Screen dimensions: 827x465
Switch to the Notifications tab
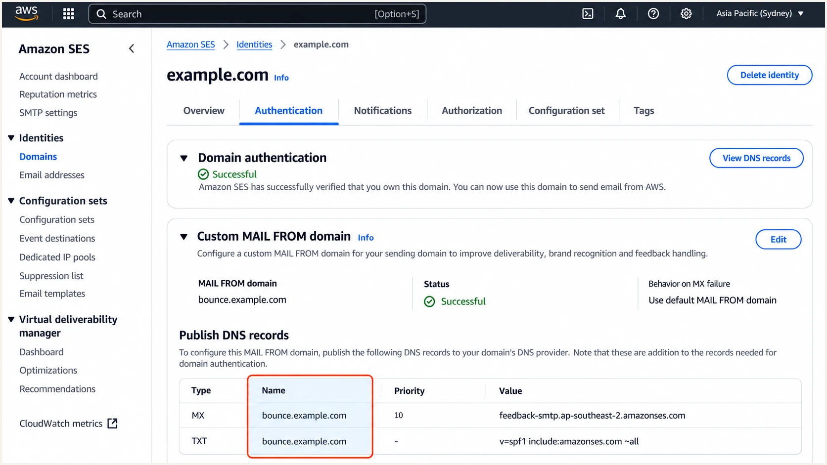[383, 111]
